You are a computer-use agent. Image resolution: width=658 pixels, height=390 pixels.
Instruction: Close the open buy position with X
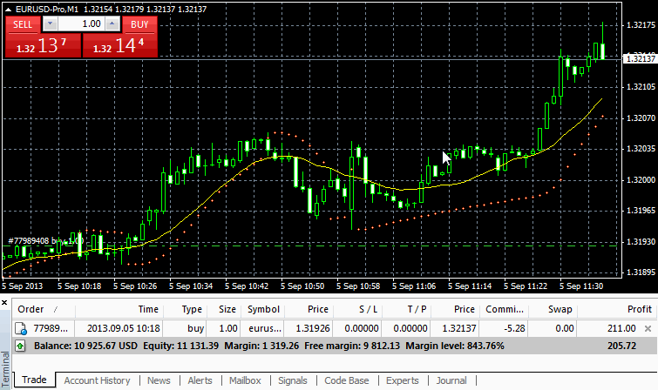click(x=648, y=328)
